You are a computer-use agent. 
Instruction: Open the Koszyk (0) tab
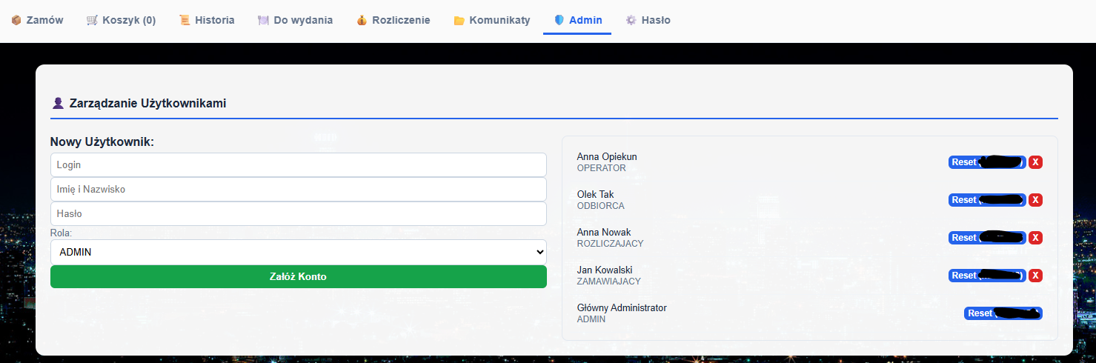tap(121, 20)
